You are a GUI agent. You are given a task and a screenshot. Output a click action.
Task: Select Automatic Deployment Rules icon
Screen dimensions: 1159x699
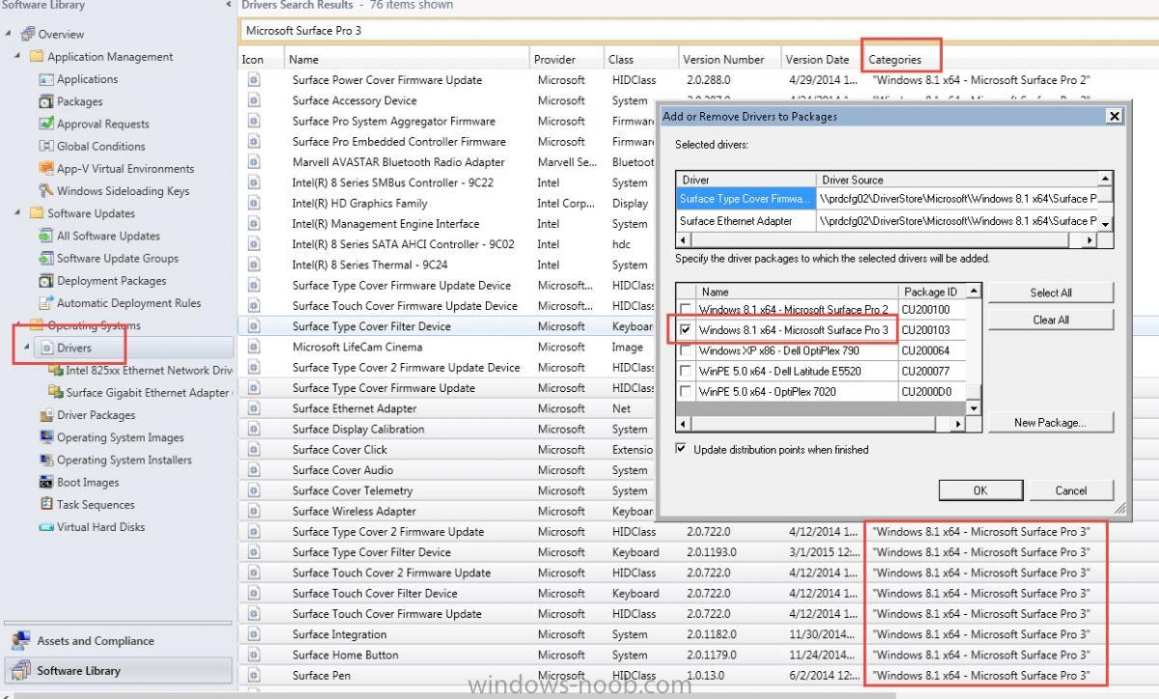pos(46,302)
